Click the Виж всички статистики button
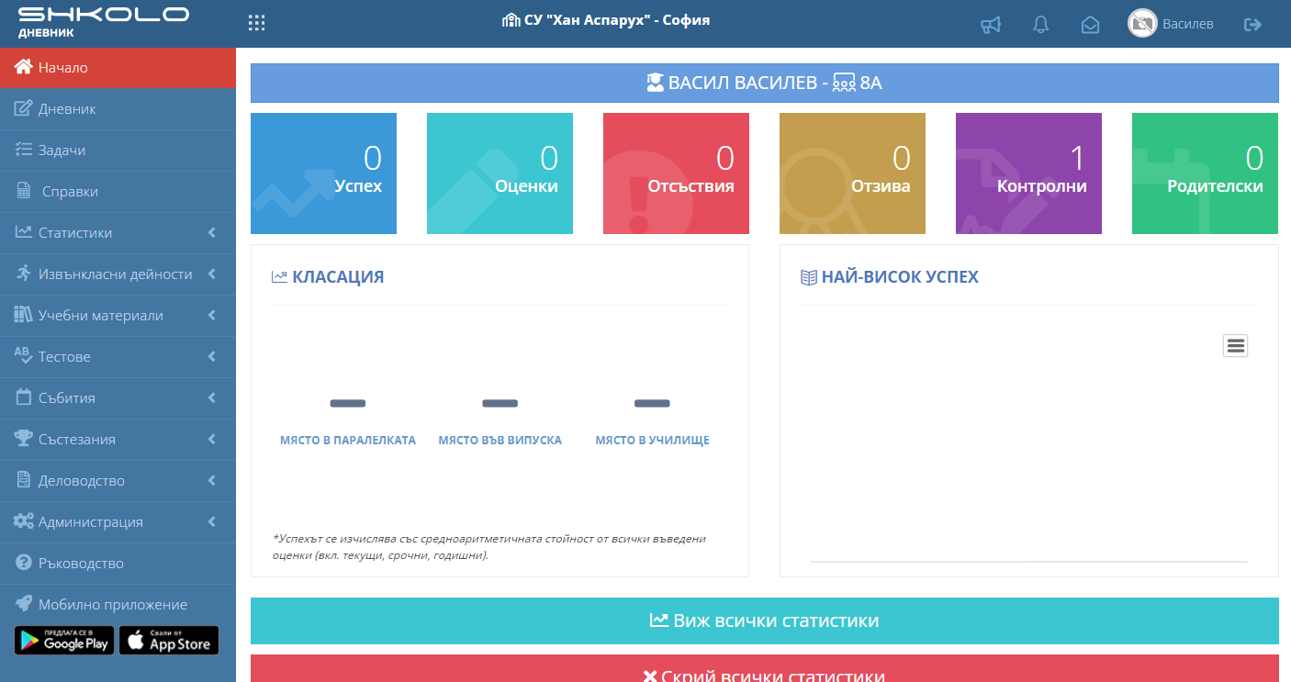 click(764, 621)
